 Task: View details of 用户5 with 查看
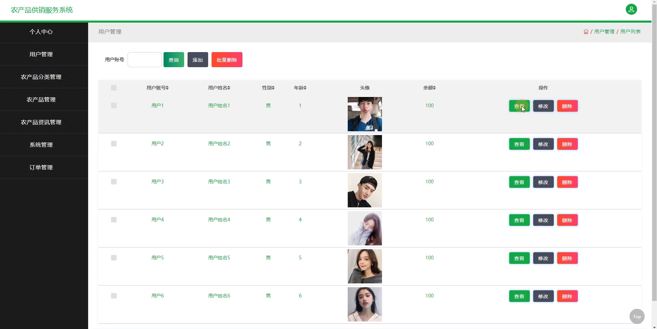tap(519, 258)
